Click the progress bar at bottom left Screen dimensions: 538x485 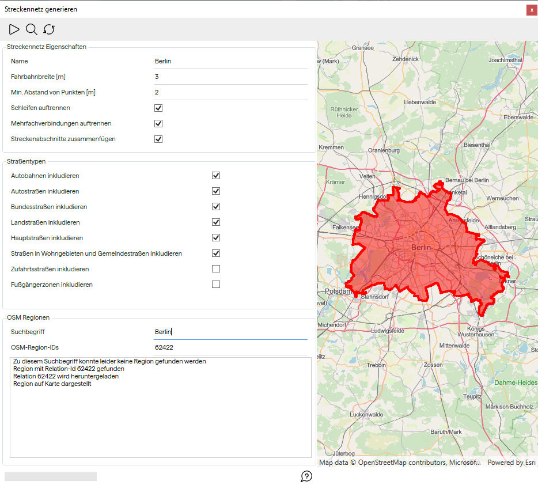(51, 476)
